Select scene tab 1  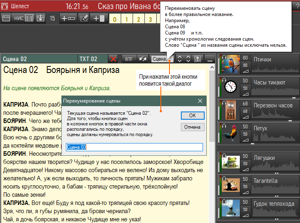(126, 19)
